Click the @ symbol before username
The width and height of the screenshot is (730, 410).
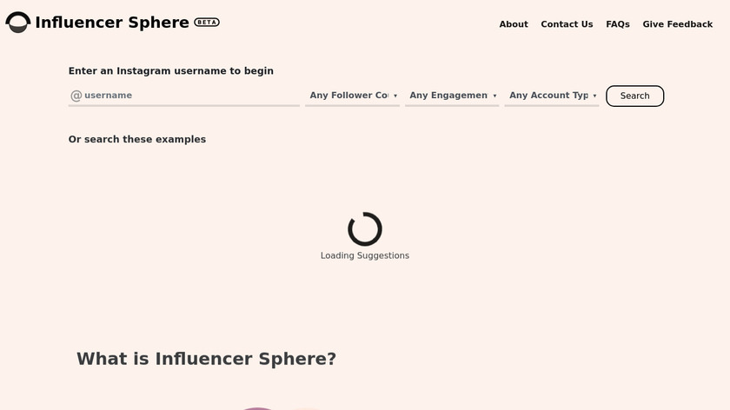click(76, 96)
